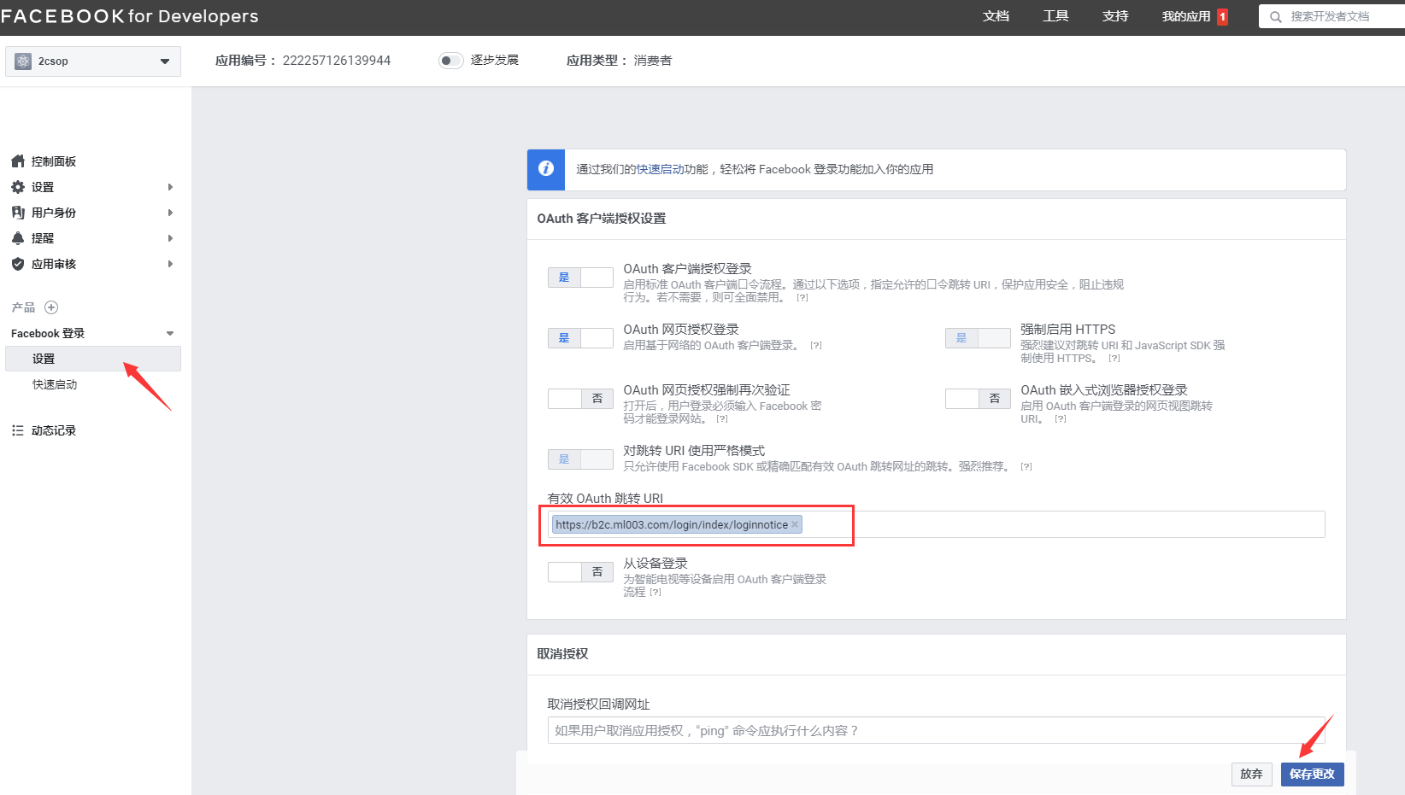The width and height of the screenshot is (1405, 795).
Task: Open 文档 in top navigation
Action: pyautogui.click(x=996, y=16)
